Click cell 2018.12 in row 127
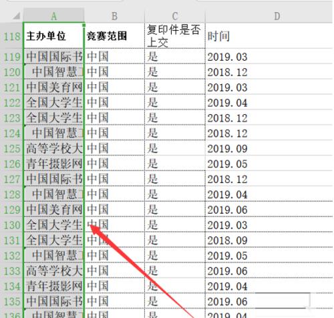This screenshot has height=318, width=334. pos(269,179)
